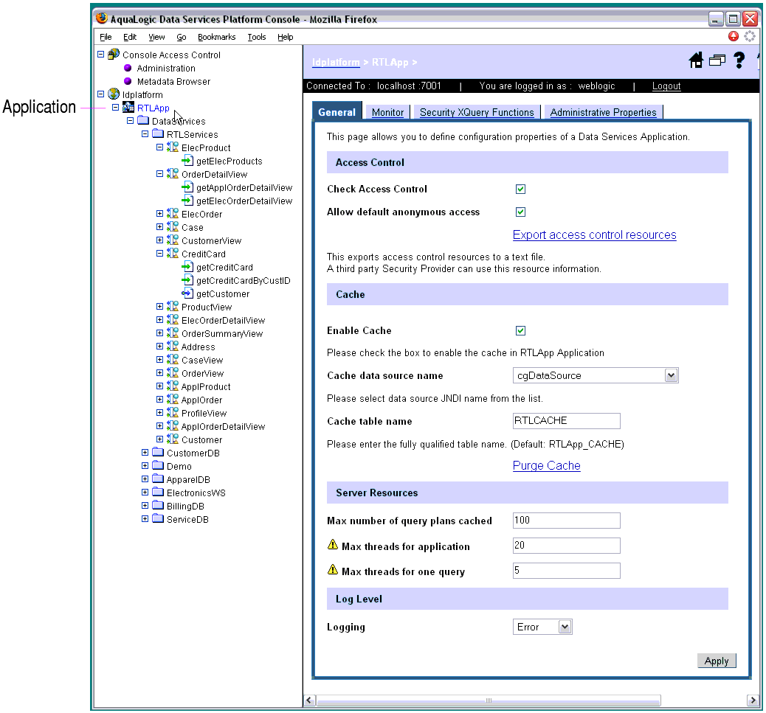Click the ElectronicsWS folder icon
This screenshot has width=766, height=713.
point(158,492)
